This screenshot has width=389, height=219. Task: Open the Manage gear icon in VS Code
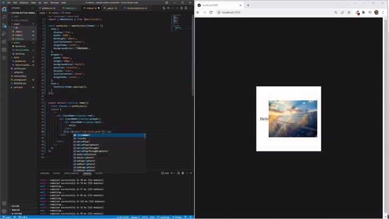pyautogui.click(x=4, y=211)
